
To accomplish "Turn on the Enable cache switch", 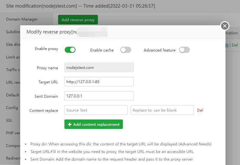I will [125, 50].
